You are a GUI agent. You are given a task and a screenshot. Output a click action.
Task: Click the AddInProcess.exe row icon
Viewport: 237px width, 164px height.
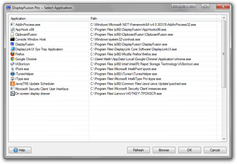(12, 25)
